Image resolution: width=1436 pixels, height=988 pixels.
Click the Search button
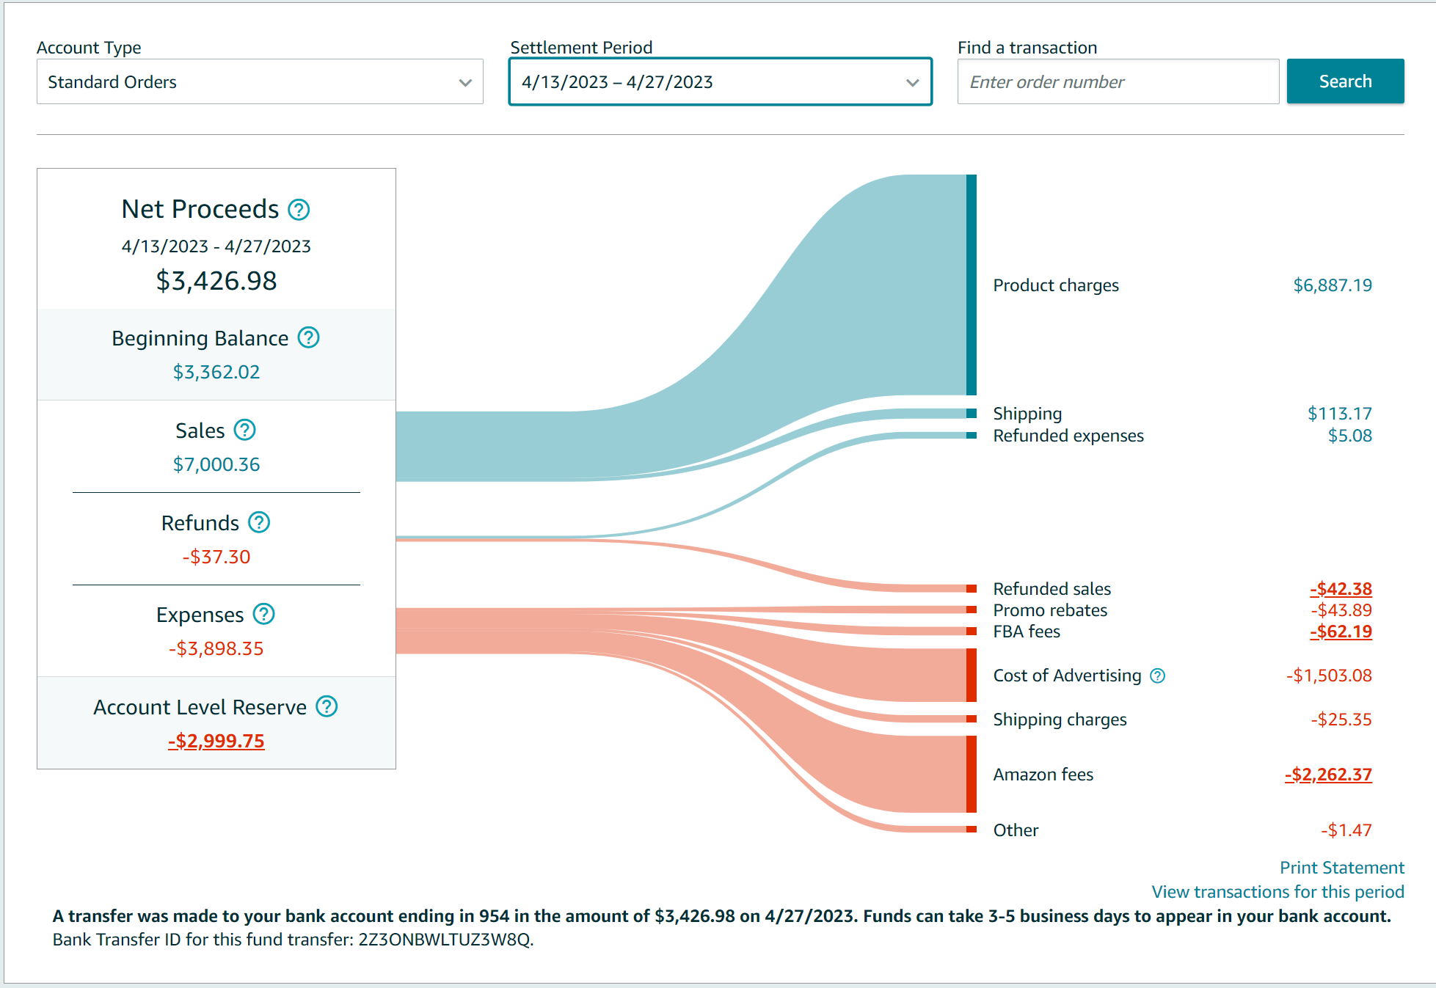(x=1344, y=81)
